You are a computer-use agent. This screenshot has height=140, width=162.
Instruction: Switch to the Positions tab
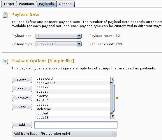click(x=27, y=4)
